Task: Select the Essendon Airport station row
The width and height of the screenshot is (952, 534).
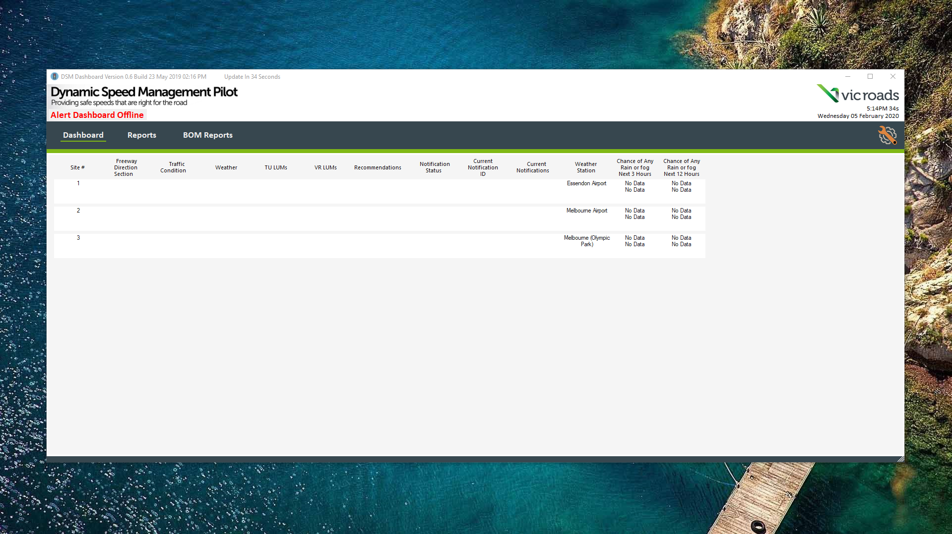Action: [x=586, y=184]
